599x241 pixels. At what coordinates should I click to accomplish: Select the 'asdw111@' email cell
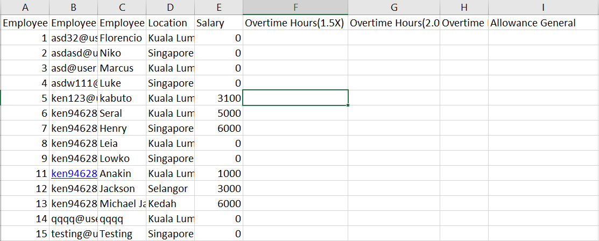[x=73, y=83]
